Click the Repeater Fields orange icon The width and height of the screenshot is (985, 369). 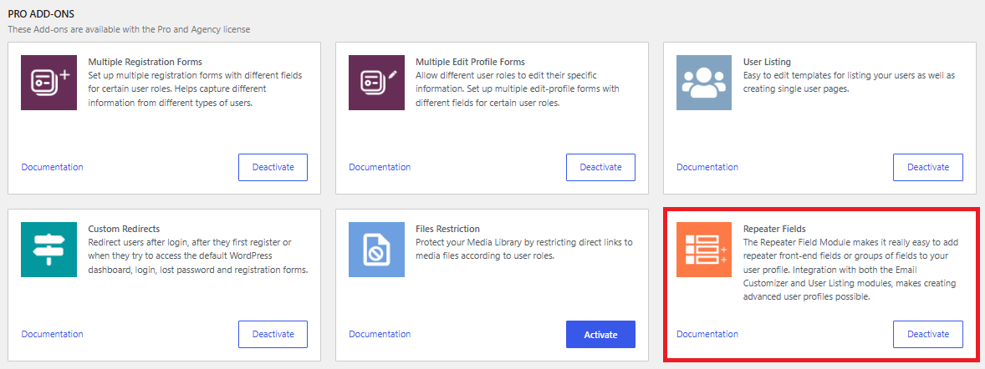pos(704,250)
